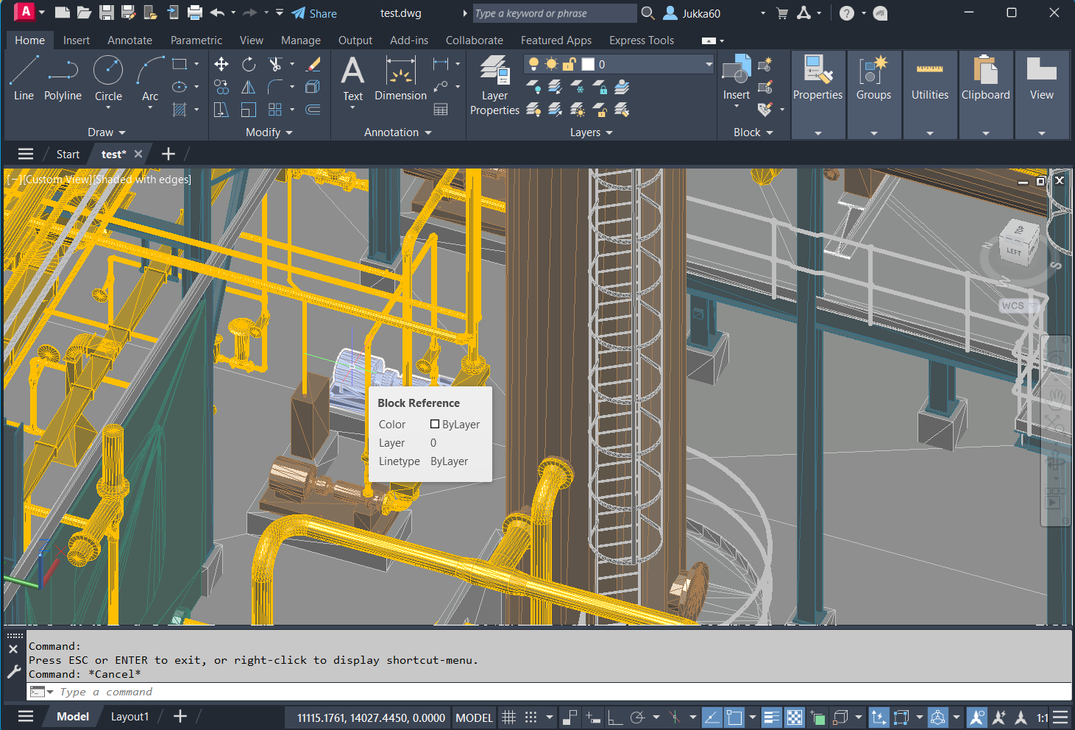Click the Hatch tool icon

pyautogui.click(x=179, y=110)
